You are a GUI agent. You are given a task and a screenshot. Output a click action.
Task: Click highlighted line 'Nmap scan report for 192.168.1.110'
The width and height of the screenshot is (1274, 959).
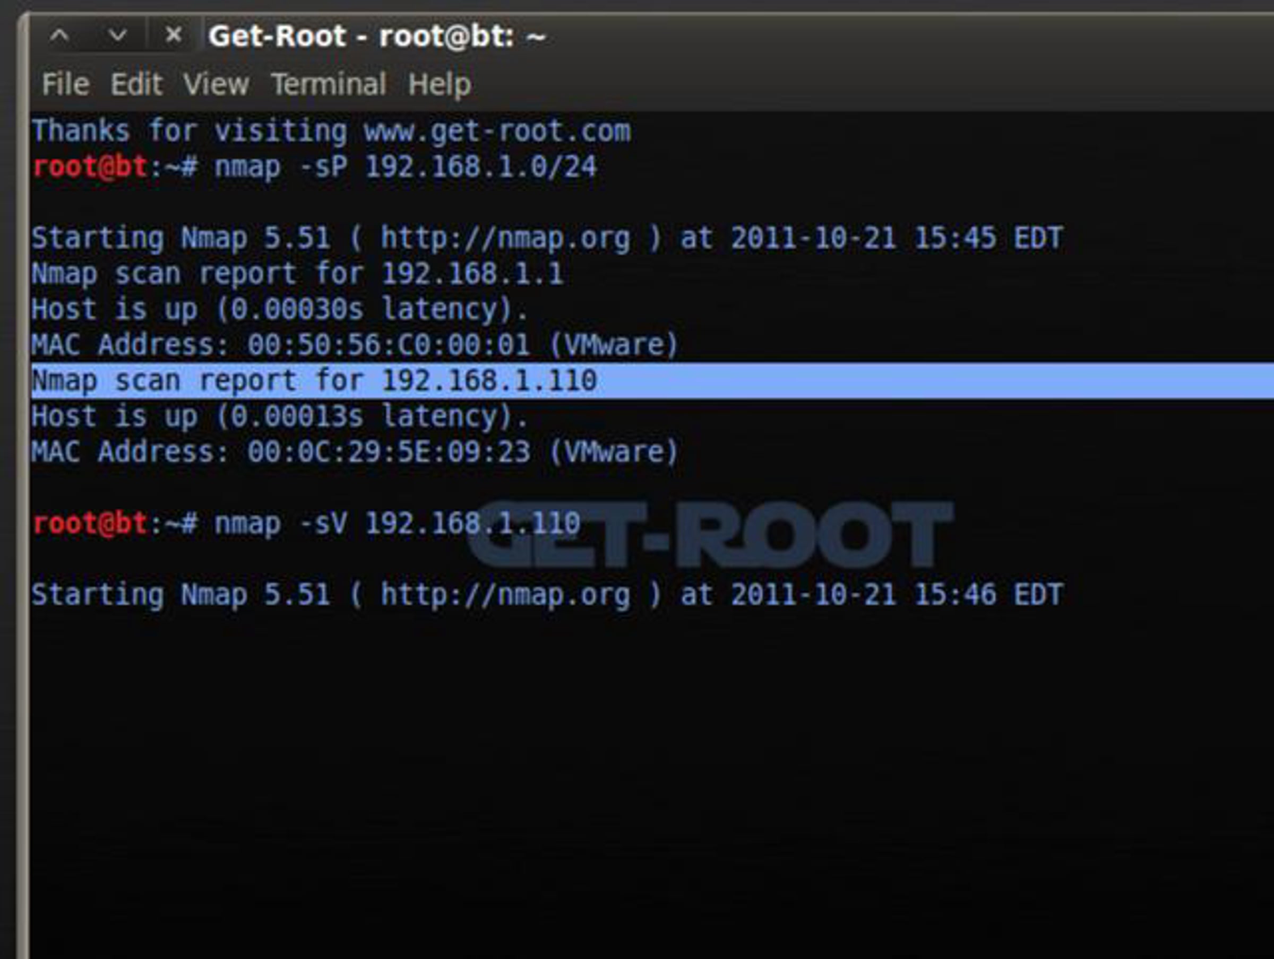point(652,381)
